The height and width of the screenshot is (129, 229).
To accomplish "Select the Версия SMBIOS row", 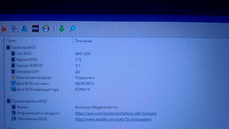I will point(29,65).
